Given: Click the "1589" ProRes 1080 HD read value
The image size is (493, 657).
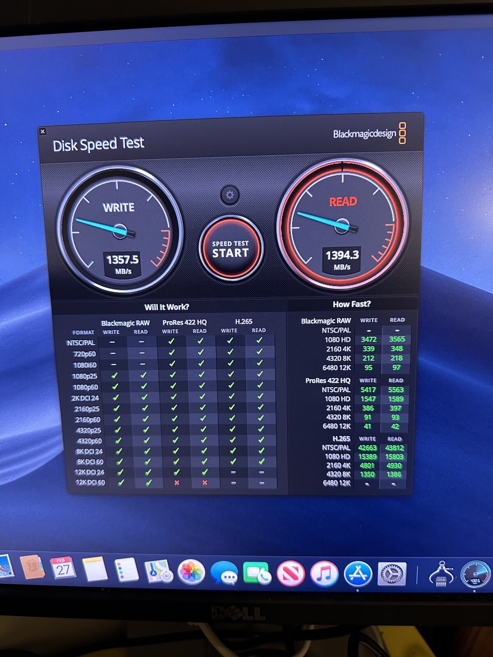Looking at the screenshot, I should (x=396, y=399).
